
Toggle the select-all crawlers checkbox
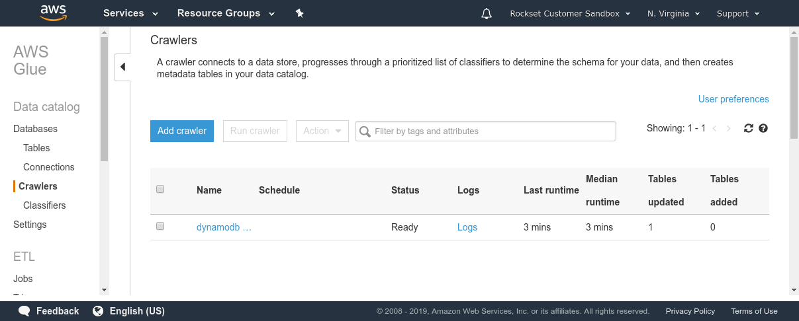[x=160, y=190]
